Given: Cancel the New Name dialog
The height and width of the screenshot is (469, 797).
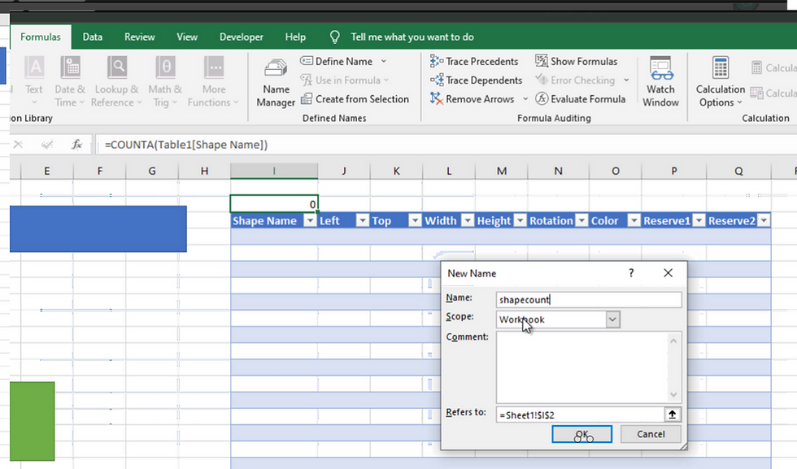Looking at the screenshot, I should (650, 434).
